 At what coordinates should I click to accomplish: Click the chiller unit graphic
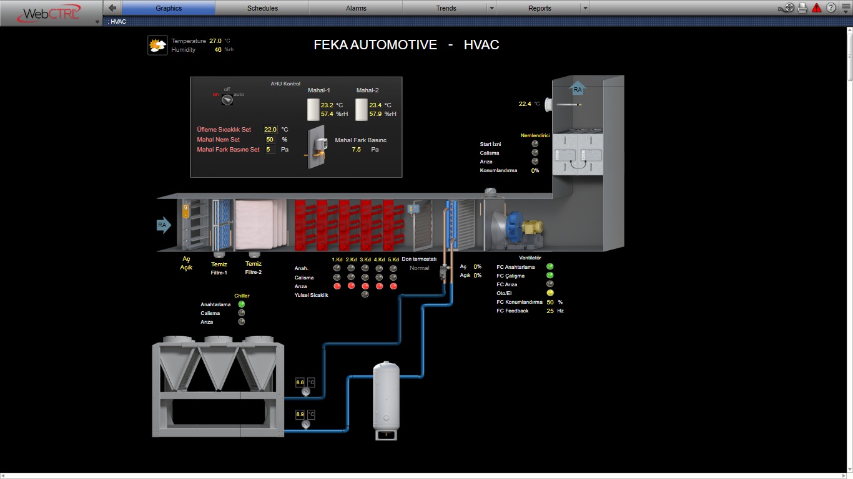(x=217, y=387)
